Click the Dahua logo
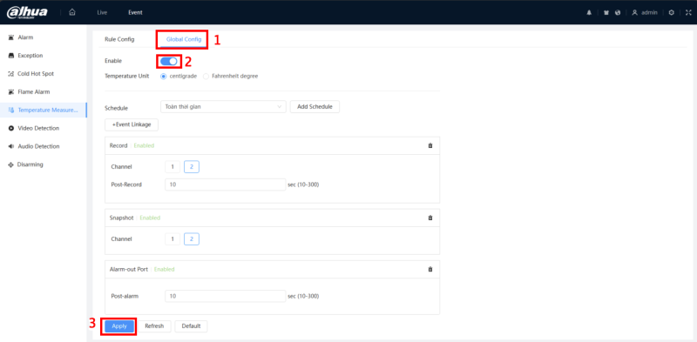Screen dimensions: 697x342 tap(27, 12)
